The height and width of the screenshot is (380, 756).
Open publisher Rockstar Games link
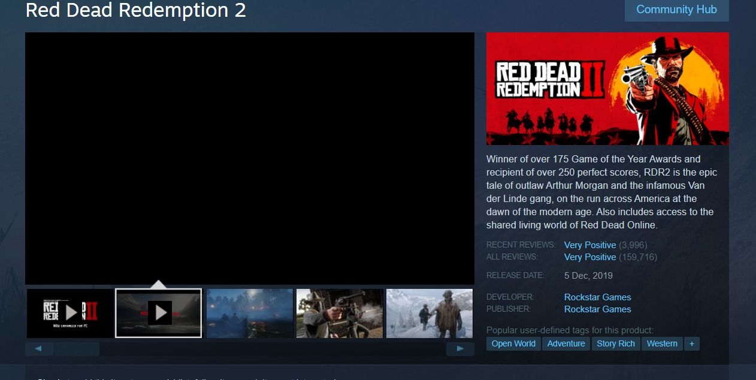[597, 309]
